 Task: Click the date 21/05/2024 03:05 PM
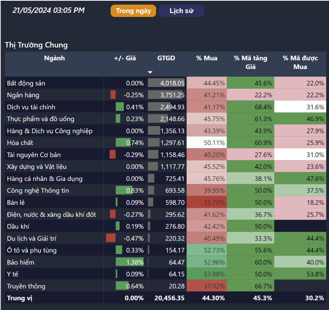pyautogui.click(x=49, y=10)
